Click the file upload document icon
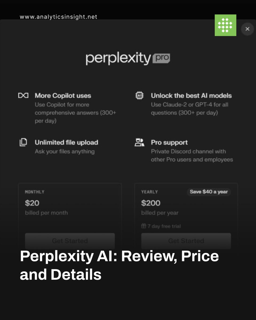This screenshot has height=320, width=256. [x=24, y=142]
